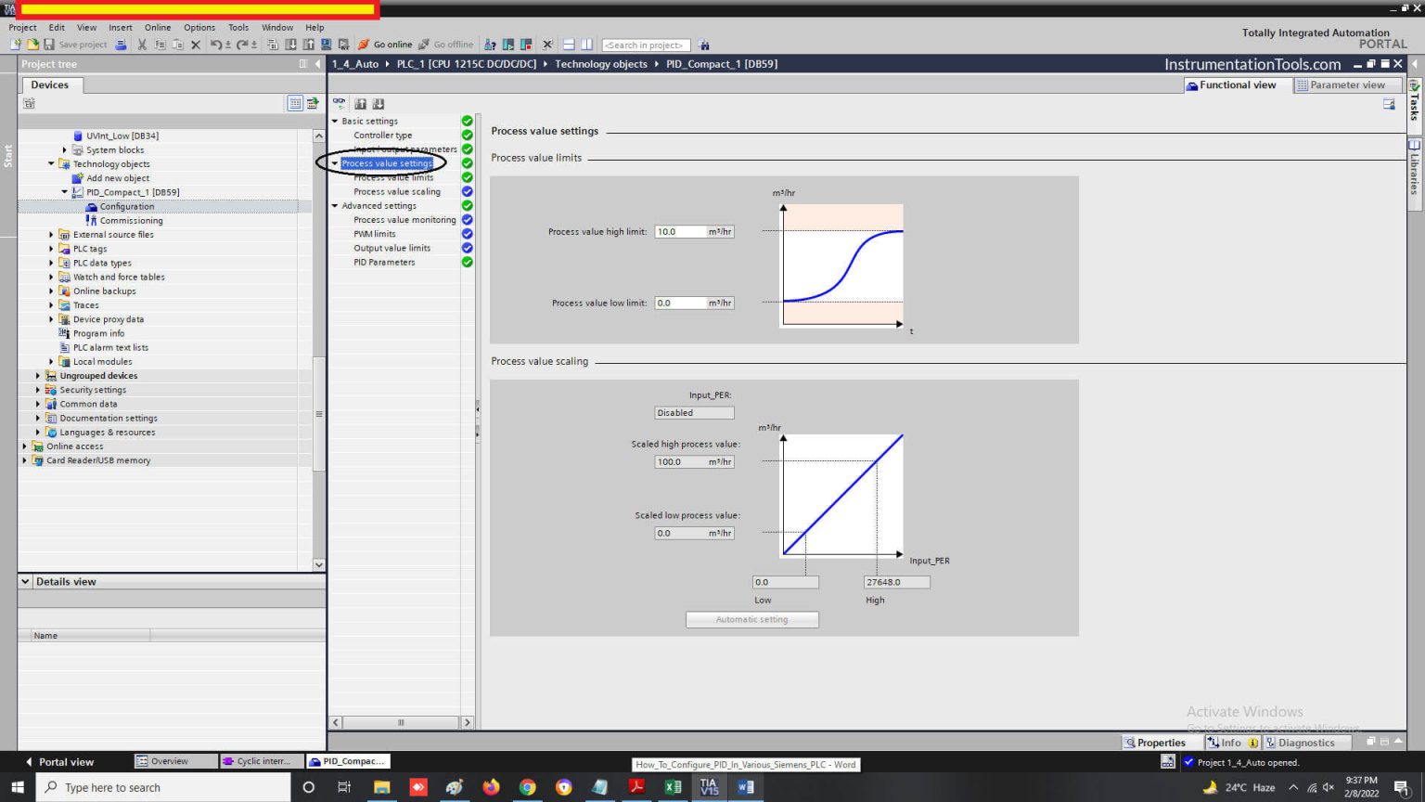The image size is (1425, 802).
Task: Click the Save project icon
Action: pos(49,45)
